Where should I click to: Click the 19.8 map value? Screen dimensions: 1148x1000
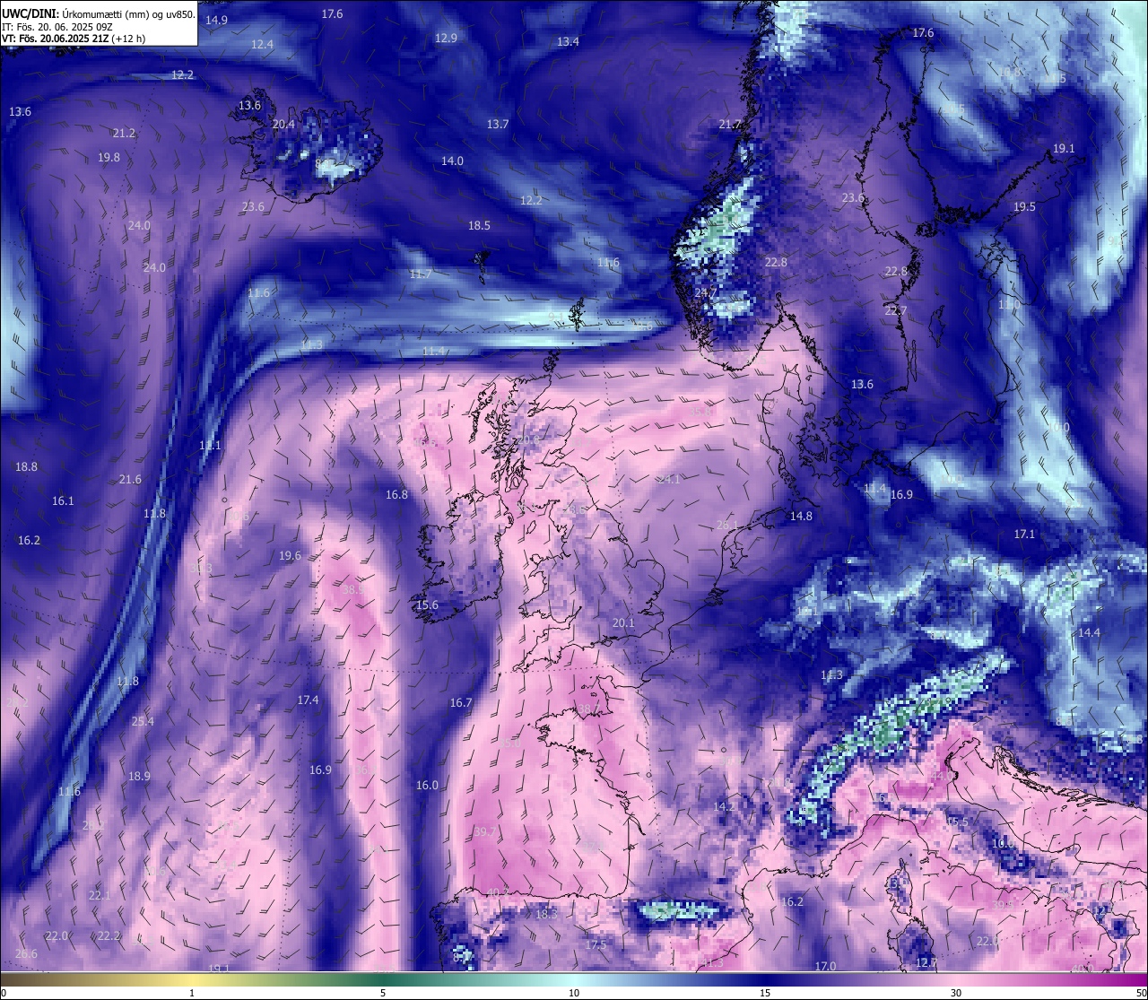point(109,157)
